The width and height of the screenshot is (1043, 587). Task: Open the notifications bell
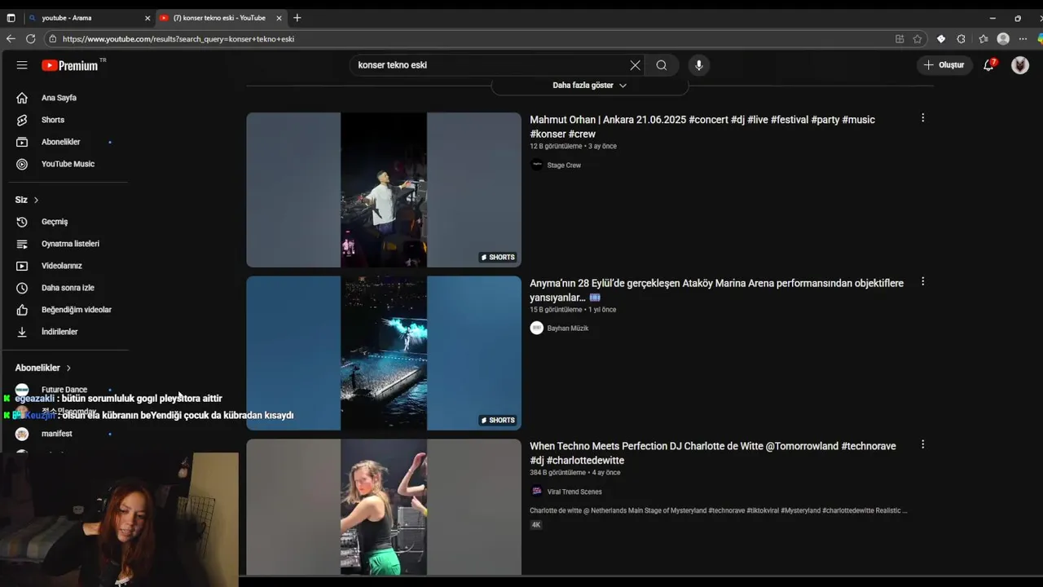(988, 65)
